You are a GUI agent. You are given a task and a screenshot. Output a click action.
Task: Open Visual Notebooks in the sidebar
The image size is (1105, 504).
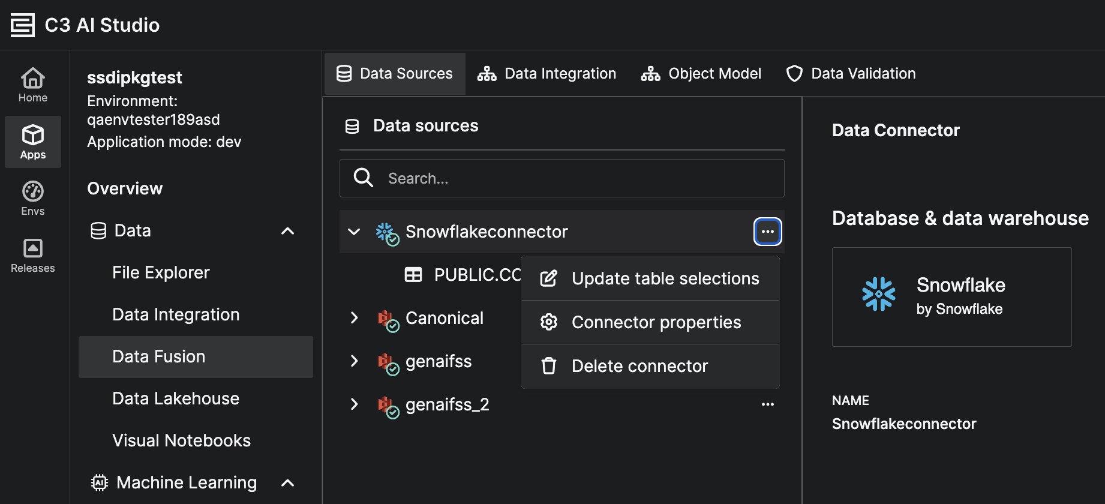tap(181, 440)
